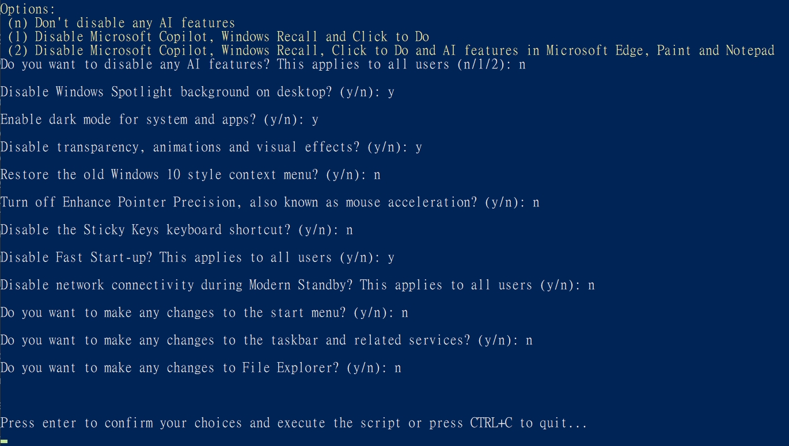Click the Modern Standby network connectivity prompt
The image size is (789, 446).
pos(297,285)
